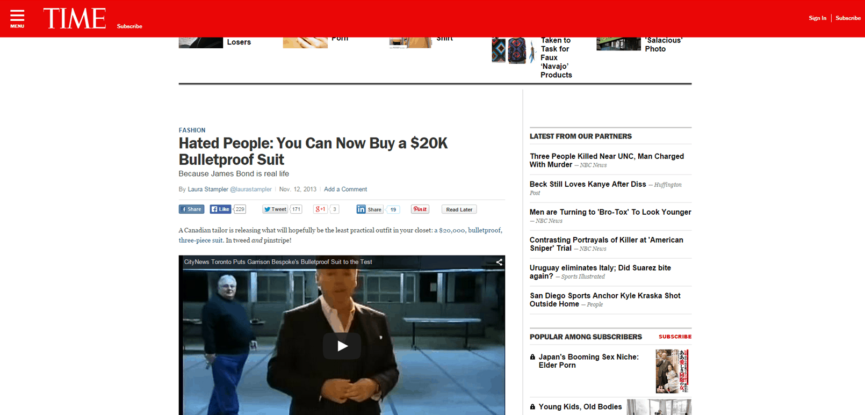Open Faux 'Navajo' Products story

click(x=556, y=58)
